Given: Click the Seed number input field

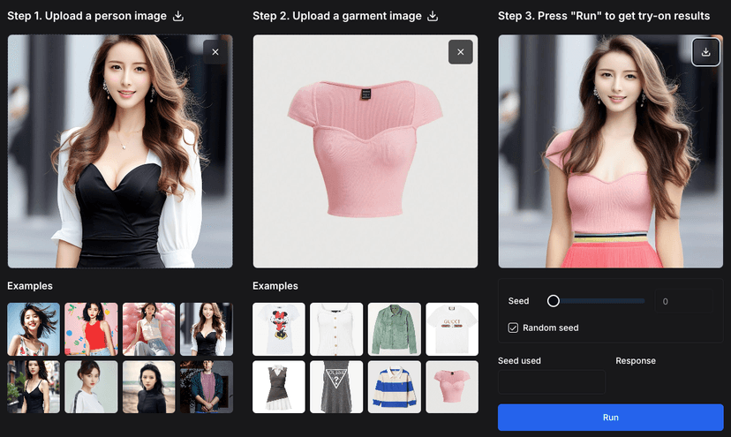Looking at the screenshot, I should 682,301.
